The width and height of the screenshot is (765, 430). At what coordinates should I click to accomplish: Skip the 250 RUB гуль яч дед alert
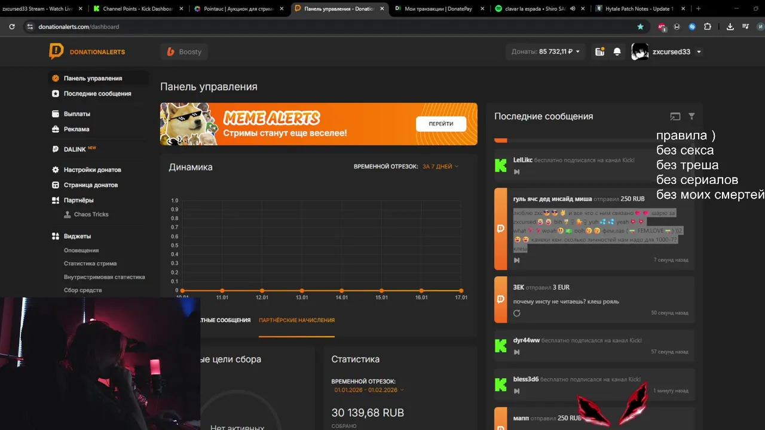pyautogui.click(x=517, y=260)
